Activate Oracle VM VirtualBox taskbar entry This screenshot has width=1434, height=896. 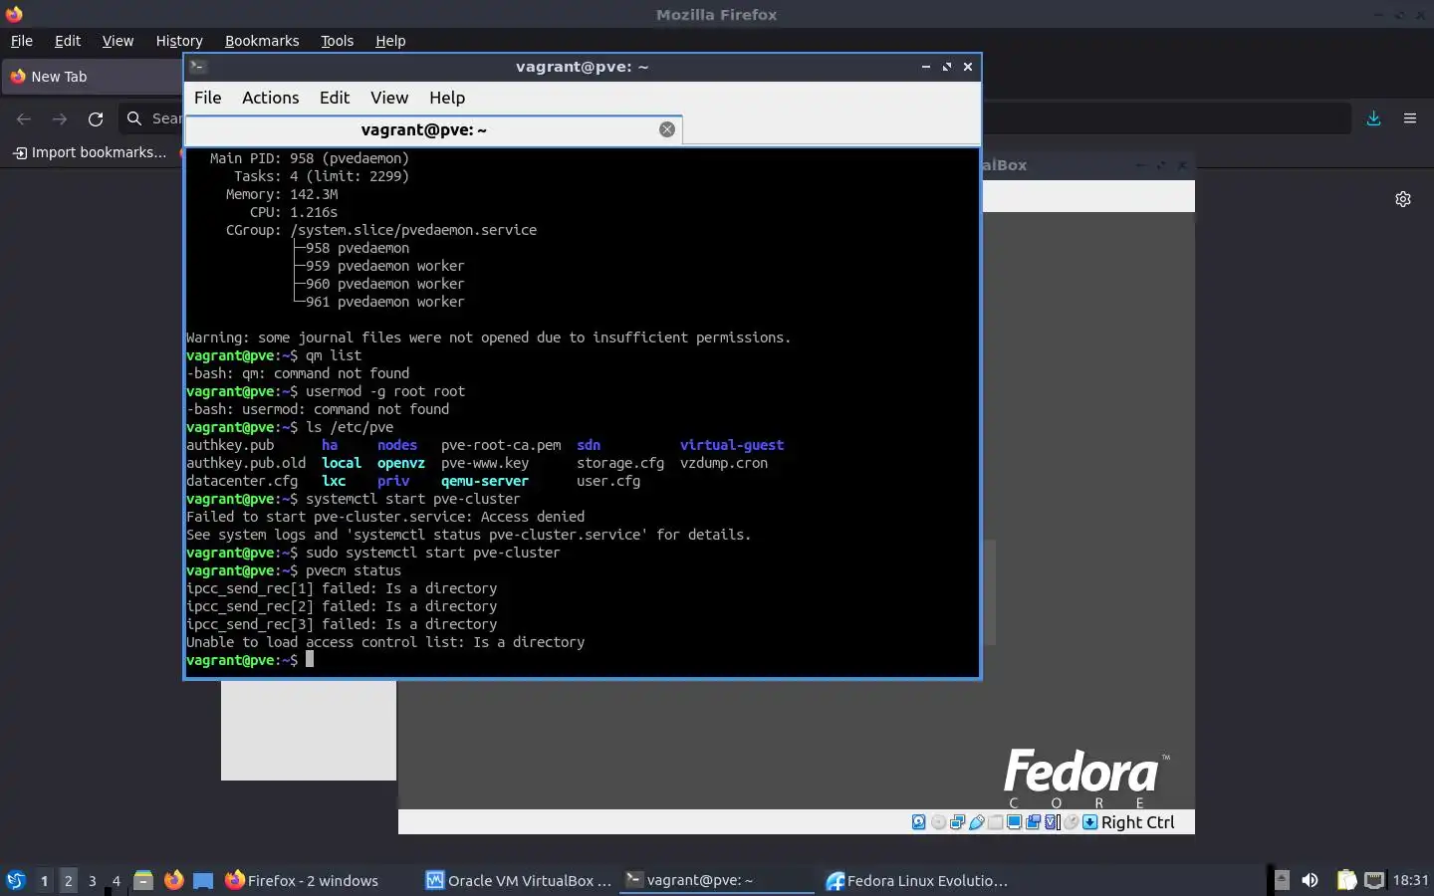pyautogui.click(x=519, y=880)
